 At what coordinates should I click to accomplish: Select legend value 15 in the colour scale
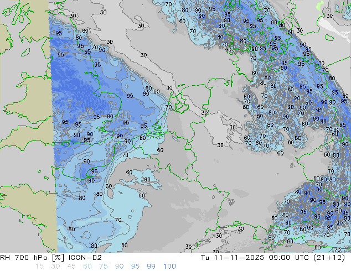click(x=39, y=267)
